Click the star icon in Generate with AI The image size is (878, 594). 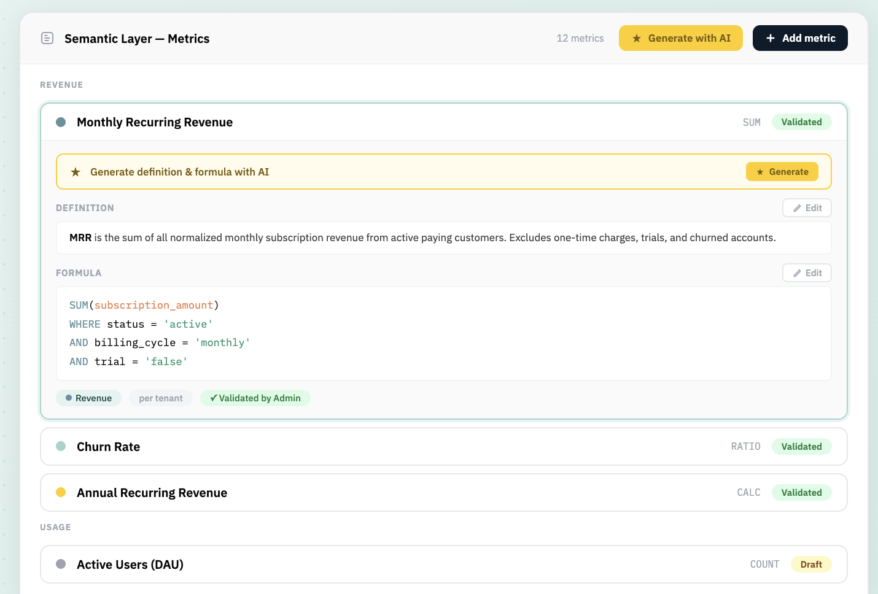(637, 38)
